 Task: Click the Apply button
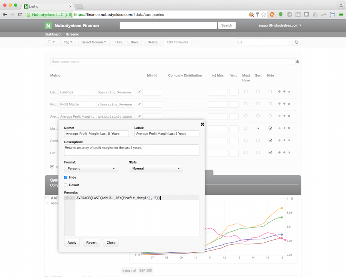tap(72, 242)
